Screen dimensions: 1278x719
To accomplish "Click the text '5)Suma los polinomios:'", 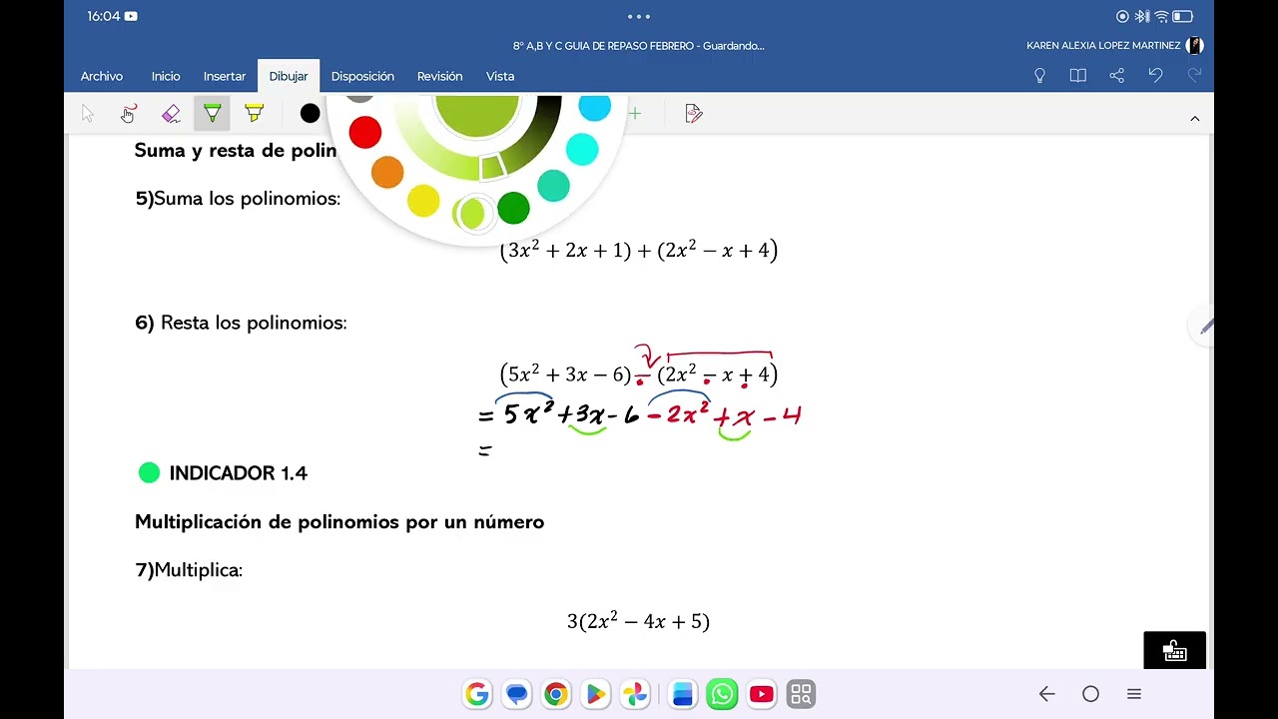I will click(x=238, y=199).
